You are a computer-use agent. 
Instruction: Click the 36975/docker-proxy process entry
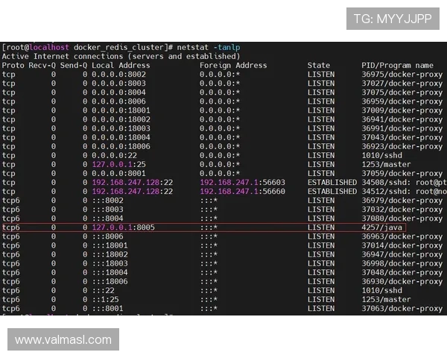coord(402,75)
